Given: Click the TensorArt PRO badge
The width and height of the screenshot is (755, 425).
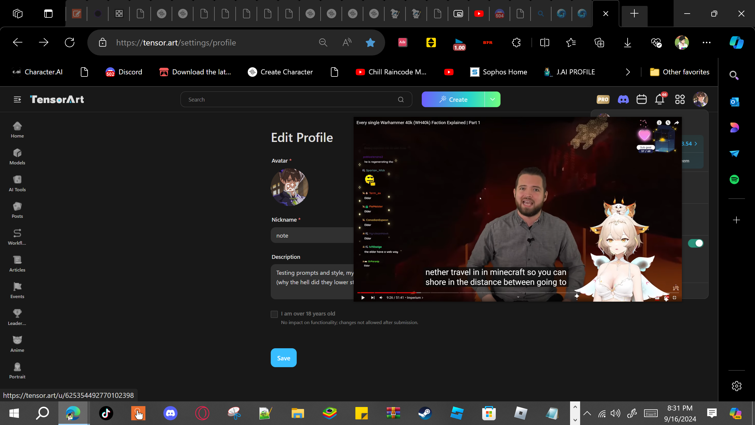Looking at the screenshot, I should pos(603,99).
